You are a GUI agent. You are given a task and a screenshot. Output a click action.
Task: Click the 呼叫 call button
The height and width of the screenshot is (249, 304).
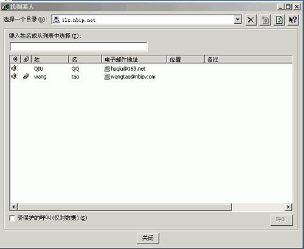282,220
